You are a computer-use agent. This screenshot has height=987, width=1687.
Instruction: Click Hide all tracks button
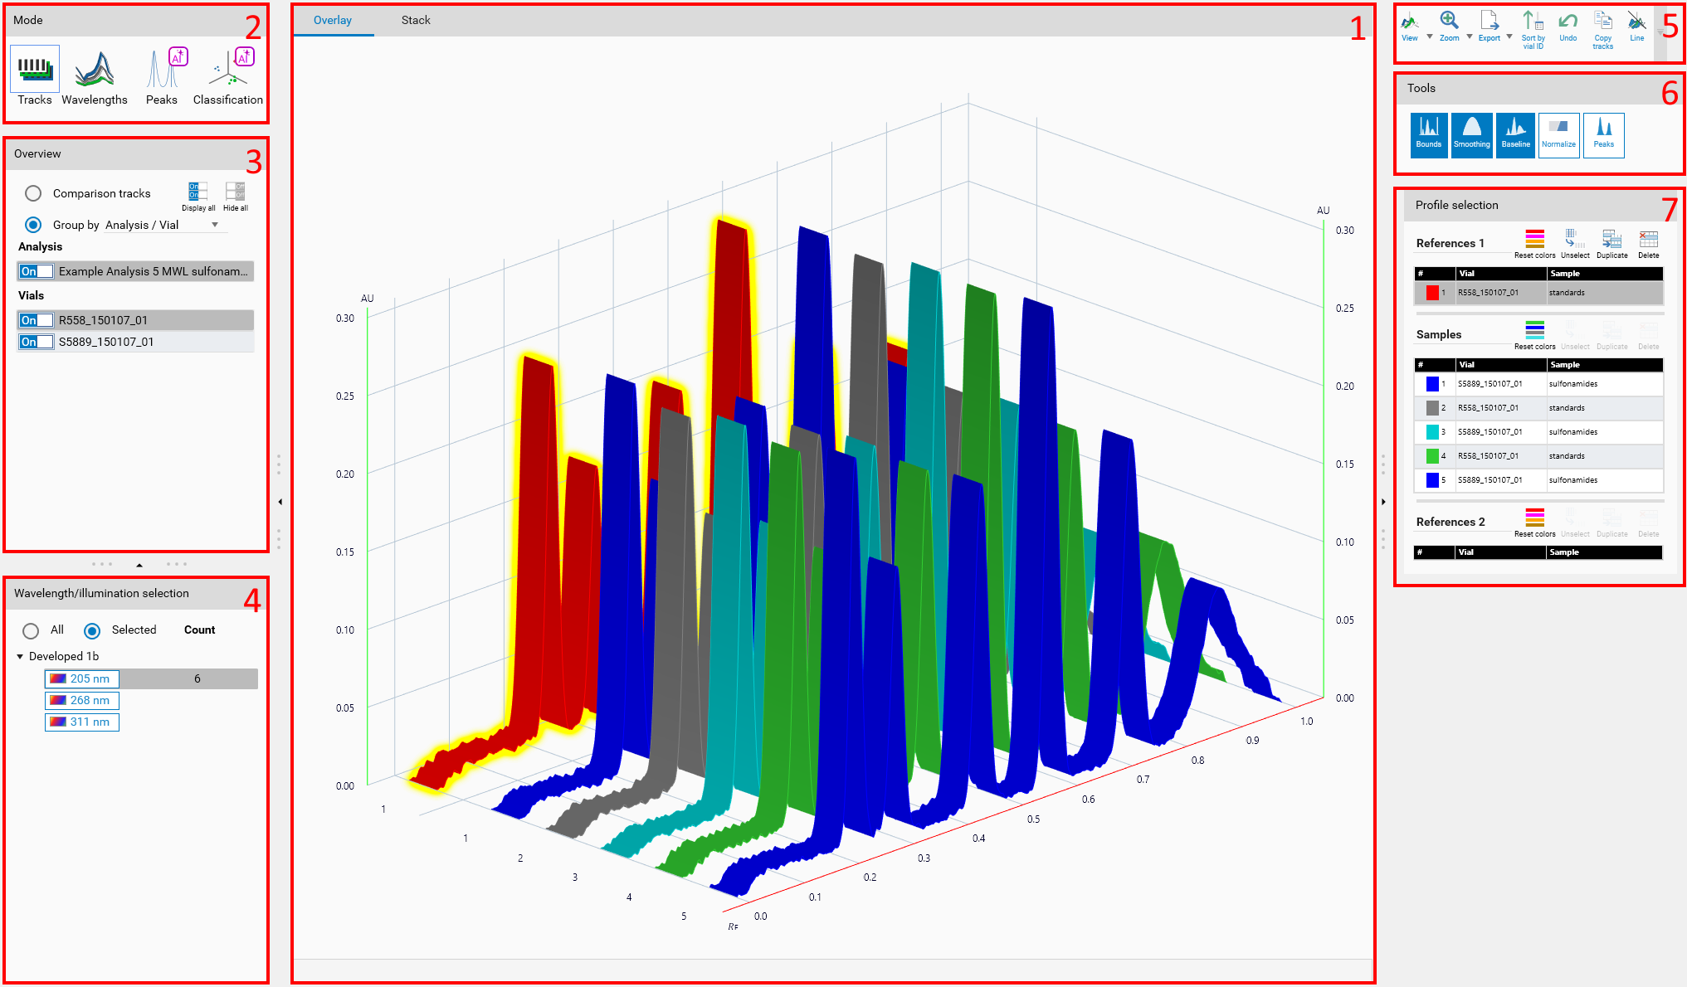235,196
